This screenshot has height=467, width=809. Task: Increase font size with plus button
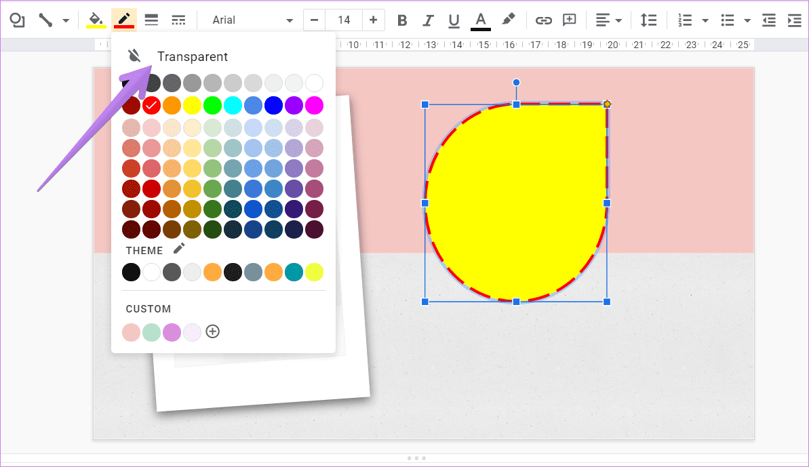(x=373, y=20)
